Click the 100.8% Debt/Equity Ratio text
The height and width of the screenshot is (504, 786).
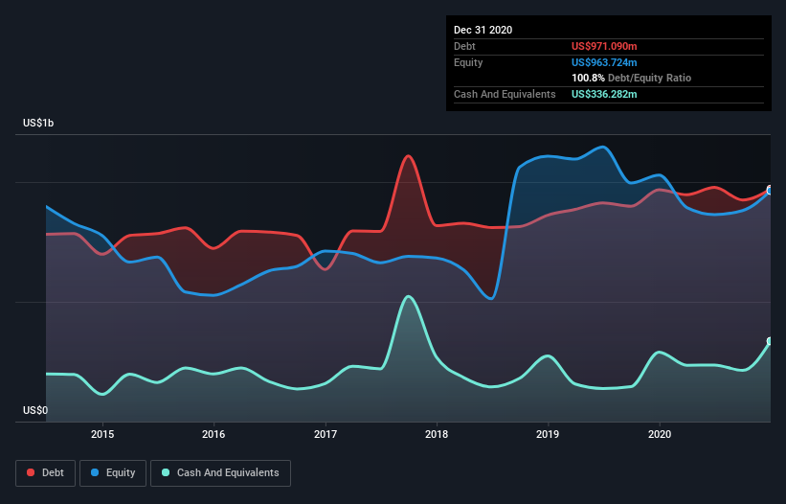pos(631,79)
